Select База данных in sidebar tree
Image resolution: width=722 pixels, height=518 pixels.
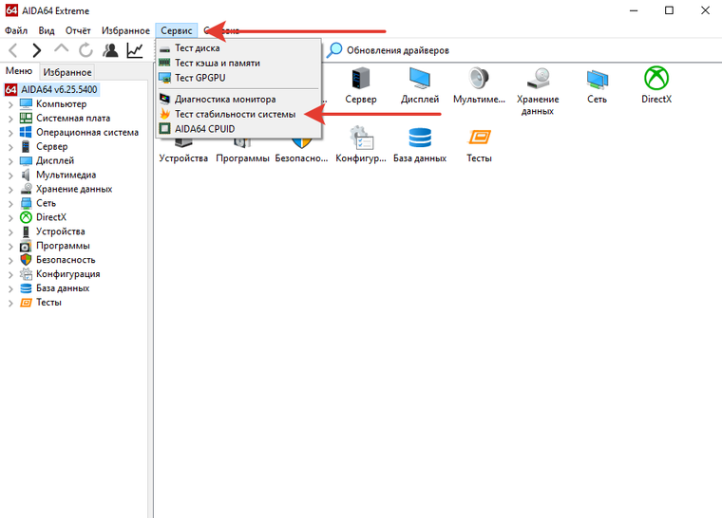click(x=63, y=288)
